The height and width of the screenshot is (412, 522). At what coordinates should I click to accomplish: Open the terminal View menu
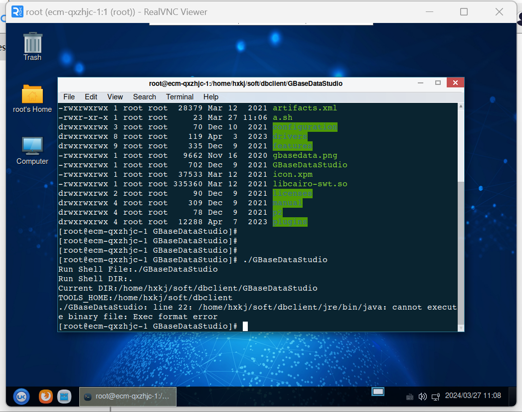115,97
